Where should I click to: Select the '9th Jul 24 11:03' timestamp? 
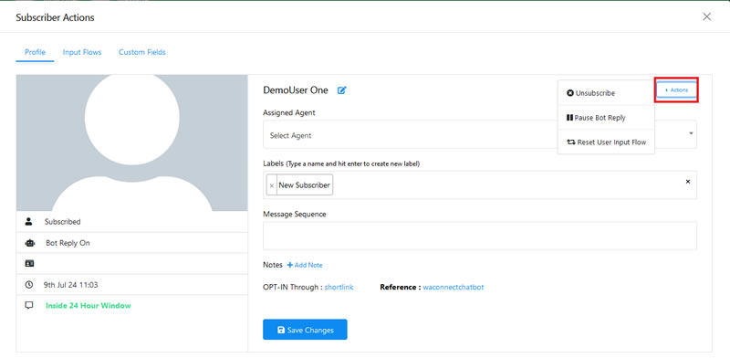[x=71, y=284]
